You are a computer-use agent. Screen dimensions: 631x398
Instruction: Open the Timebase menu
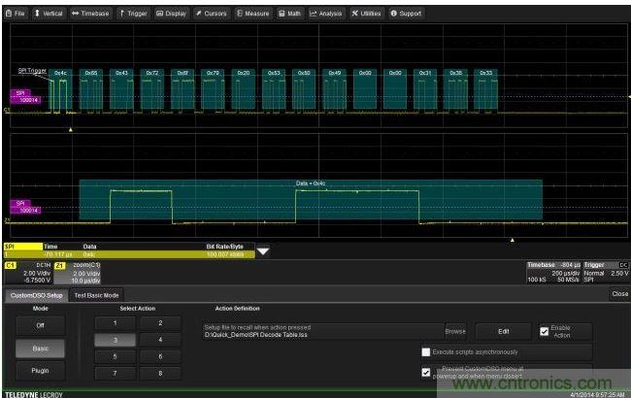91,14
